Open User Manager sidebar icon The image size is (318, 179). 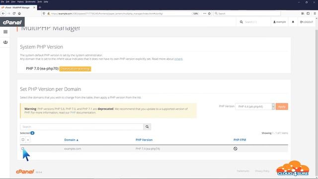[x=5, y=42]
